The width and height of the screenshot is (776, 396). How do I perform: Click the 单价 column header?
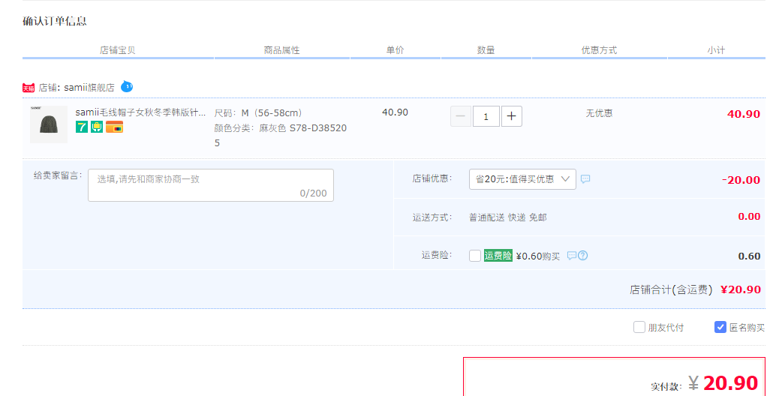(x=395, y=50)
